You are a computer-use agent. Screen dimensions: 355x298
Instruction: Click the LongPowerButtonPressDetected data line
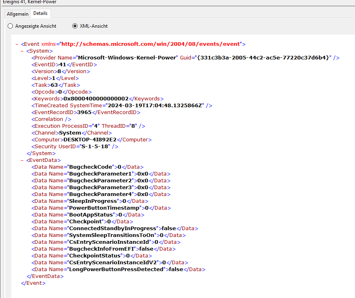(x=118, y=269)
